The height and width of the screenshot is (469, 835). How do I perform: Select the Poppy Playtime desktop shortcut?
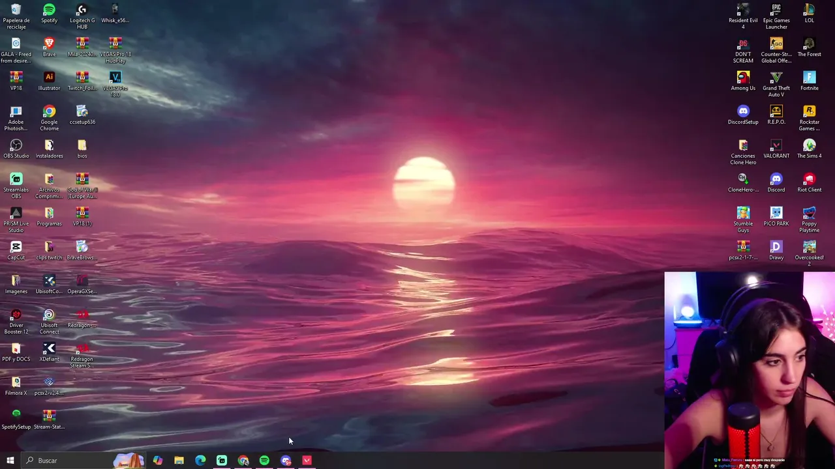point(809,219)
